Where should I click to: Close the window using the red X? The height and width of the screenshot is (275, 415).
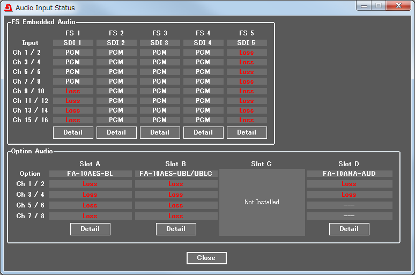tap(399, 6)
